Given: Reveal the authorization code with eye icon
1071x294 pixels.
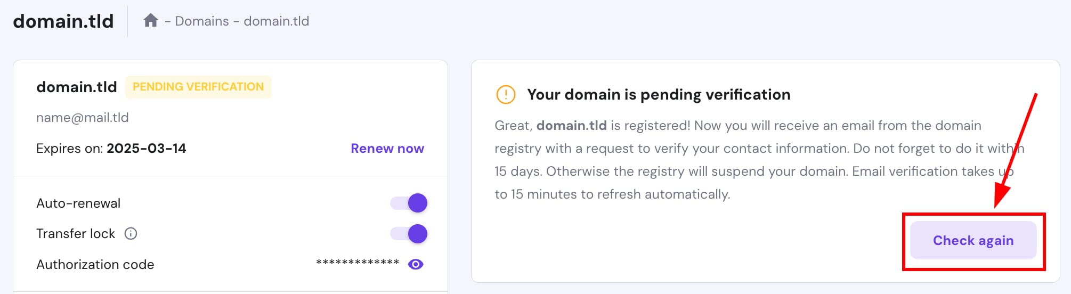Looking at the screenshot, I should pos(416,264).
